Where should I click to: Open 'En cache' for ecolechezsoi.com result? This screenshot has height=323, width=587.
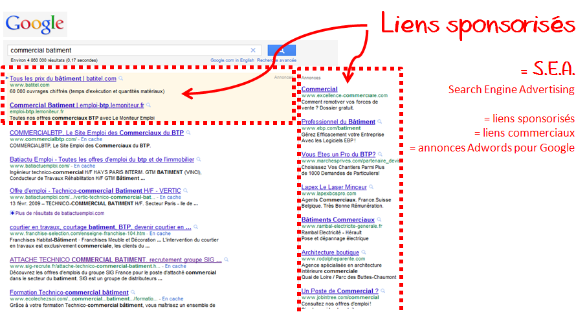pos(173,299)
